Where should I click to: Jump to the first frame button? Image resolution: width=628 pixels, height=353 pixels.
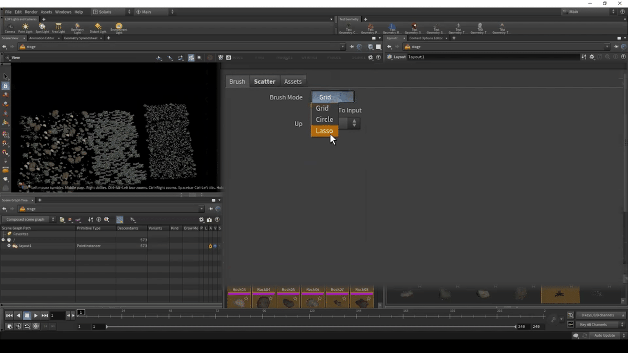[x=9, y=315]
